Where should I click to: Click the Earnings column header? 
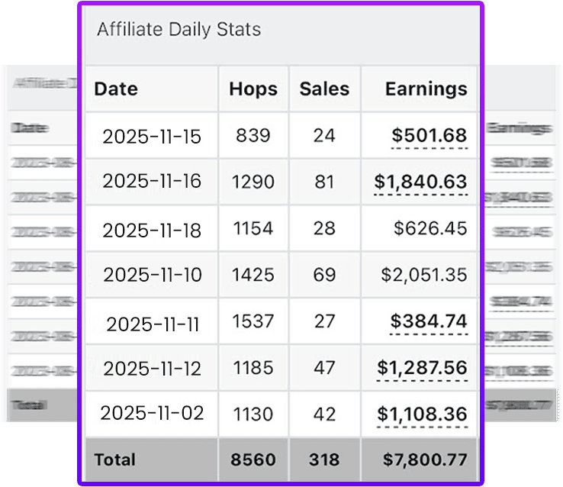click(426, 89)
